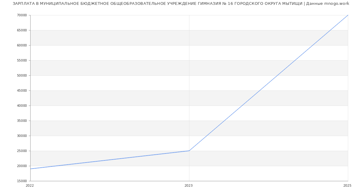The image size is (363, 196).
Task: Click the 40000 y-axis label
Action: 22,106
